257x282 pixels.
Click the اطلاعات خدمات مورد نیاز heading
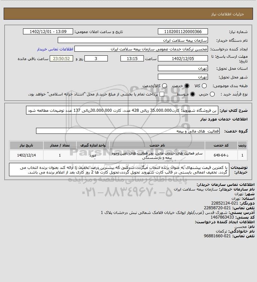point(224,119)
